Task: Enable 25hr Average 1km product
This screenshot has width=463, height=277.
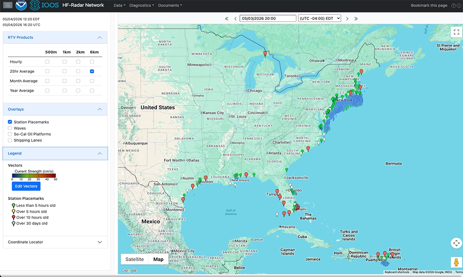Action: [64, 71]
